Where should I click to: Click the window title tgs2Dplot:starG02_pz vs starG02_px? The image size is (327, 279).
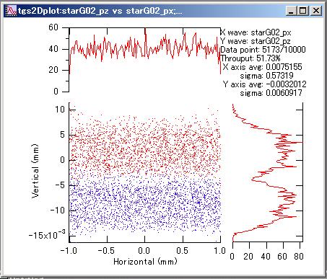pos(100,11)
